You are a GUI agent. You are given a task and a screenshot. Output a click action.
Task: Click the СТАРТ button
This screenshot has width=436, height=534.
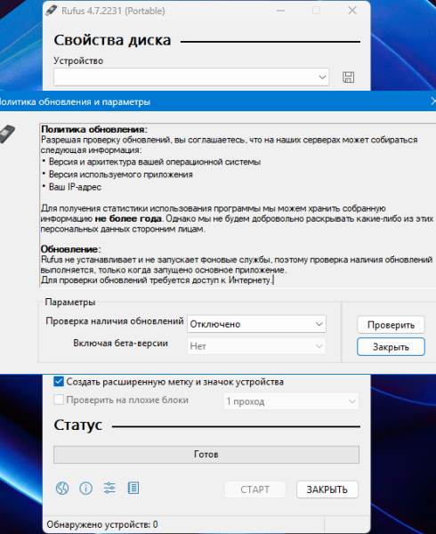pos(255,489)
